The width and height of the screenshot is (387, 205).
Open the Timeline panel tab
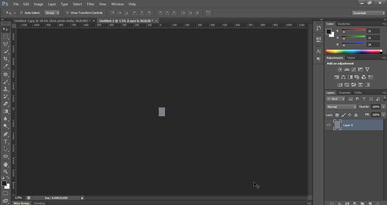(x=39, y=203)
